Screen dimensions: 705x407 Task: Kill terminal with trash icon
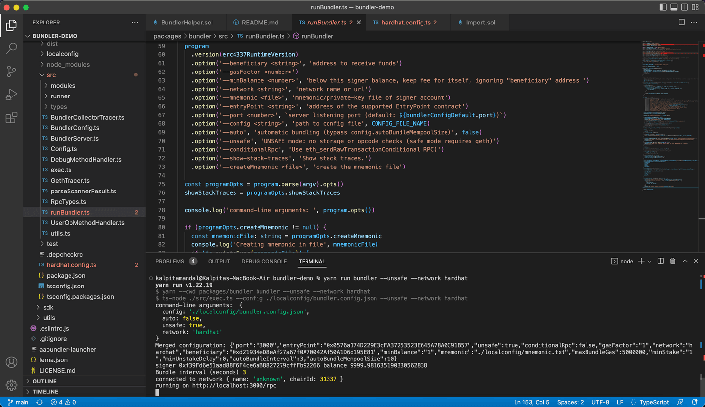pyautogui.click(x=673, y=261)
